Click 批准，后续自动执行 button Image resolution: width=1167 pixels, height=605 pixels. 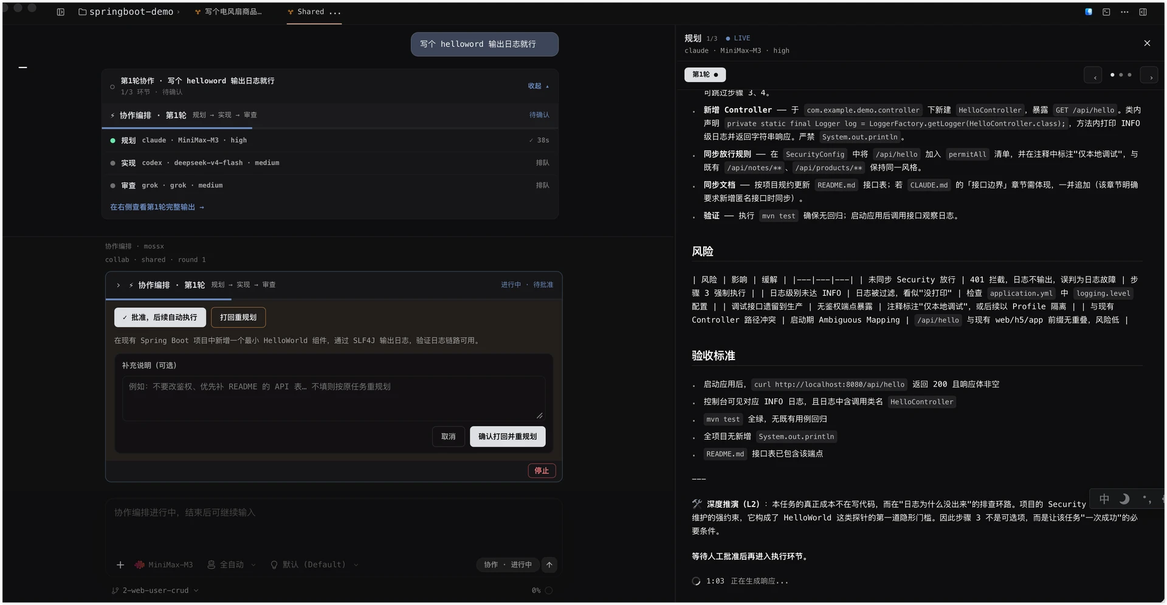(x=160, y=318)
